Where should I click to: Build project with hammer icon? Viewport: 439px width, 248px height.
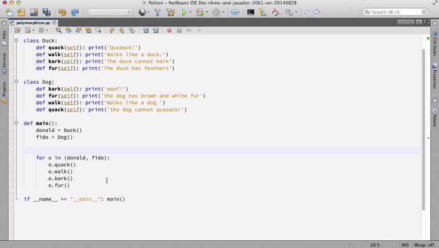[x=157, y=12]
